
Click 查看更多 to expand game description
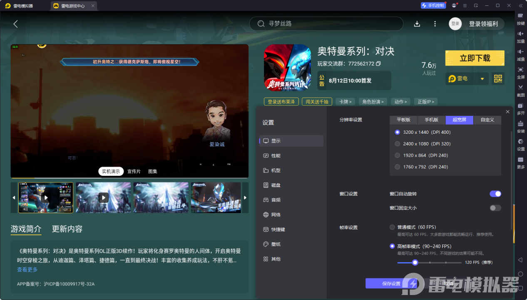pyautogui.click(x=27, y=269)
